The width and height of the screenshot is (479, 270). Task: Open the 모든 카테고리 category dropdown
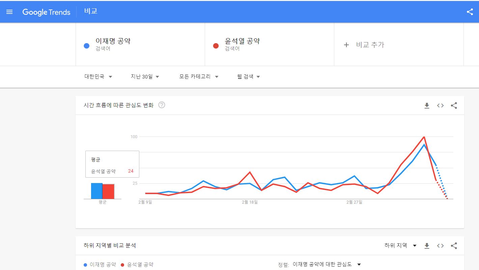click(199, 77)
